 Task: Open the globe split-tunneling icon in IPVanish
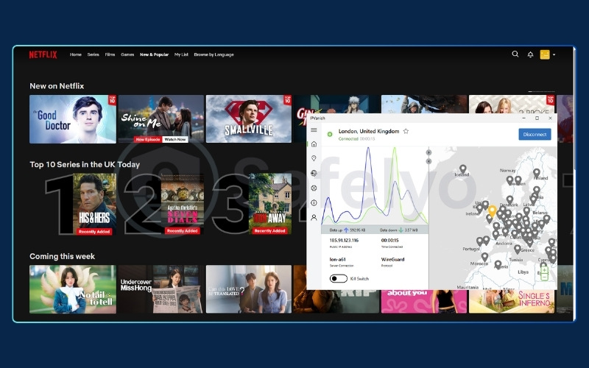tap(314, 173)
